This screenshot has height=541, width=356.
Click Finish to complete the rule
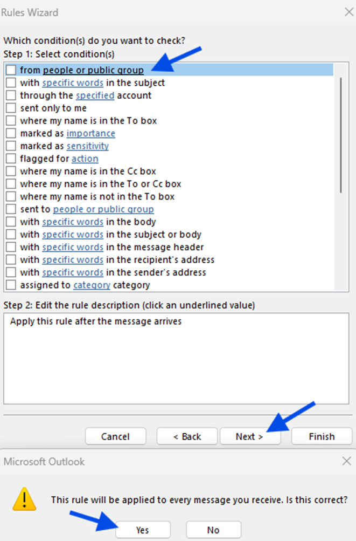pyautogui.click(x=322, y=436)
